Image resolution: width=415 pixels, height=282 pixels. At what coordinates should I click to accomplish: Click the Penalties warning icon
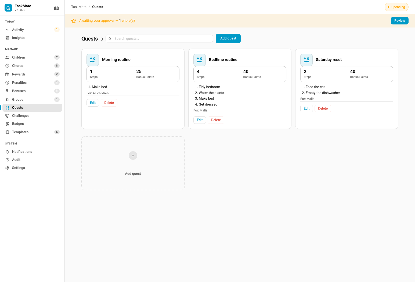point(7,83)
